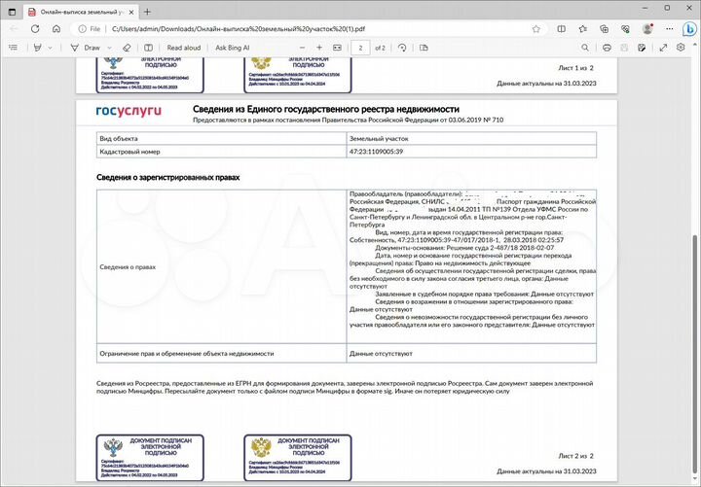This screenshot has height=487, width=701.
Task: Click the Земельный участок cell
Action: coord(471,138)
